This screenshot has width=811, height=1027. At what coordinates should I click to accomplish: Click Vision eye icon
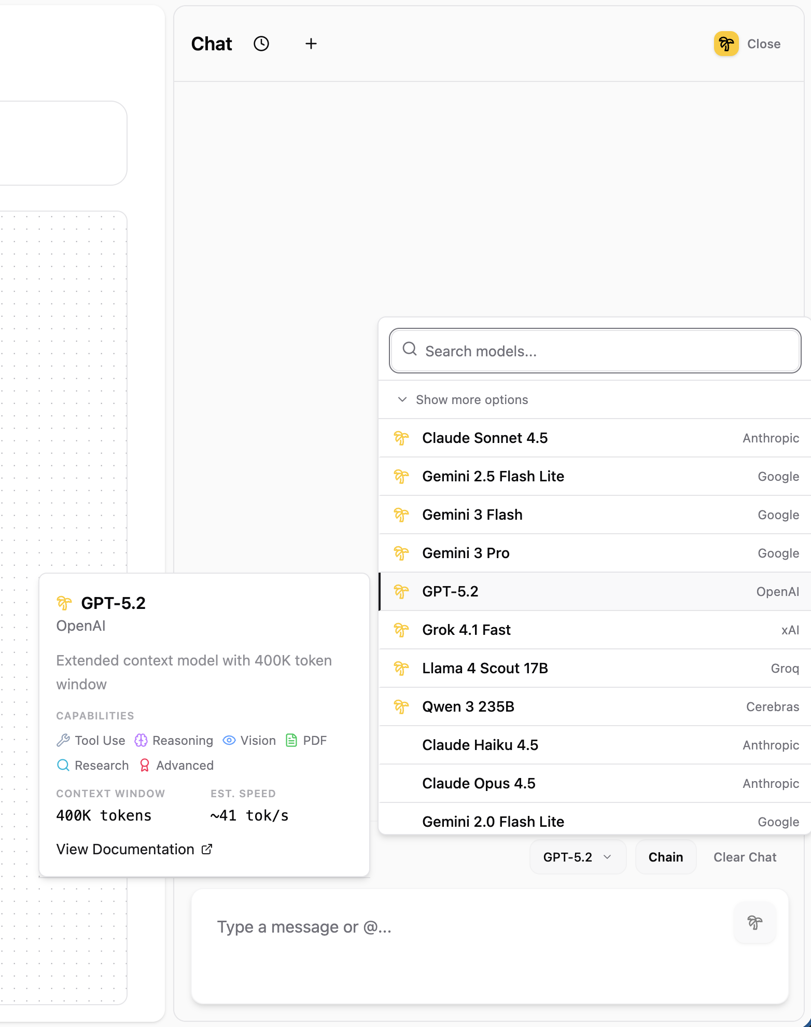(229, 740)
